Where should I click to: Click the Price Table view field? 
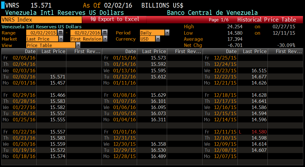point(51,45)
